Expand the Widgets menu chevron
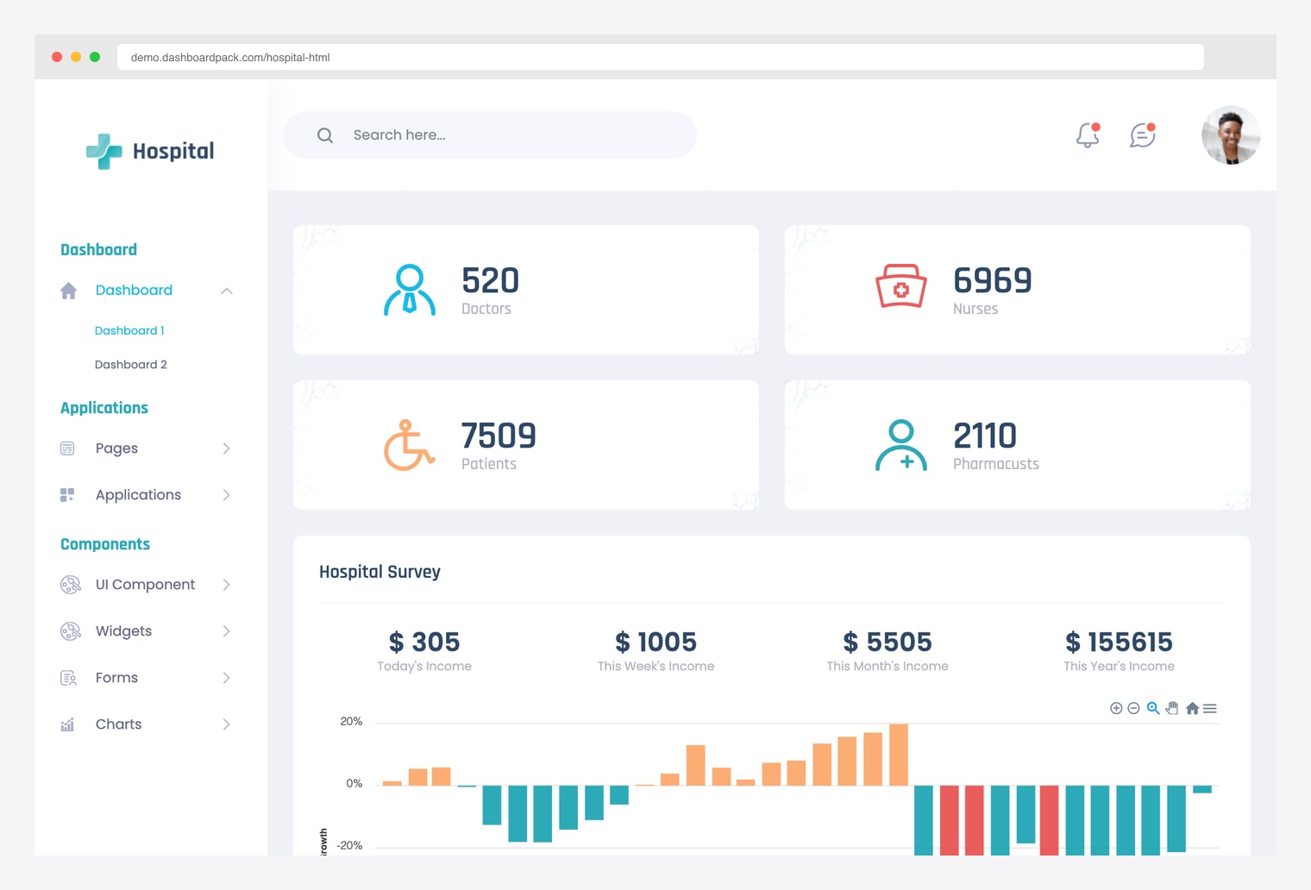This screenshot has width=1311, height=890. coord(227,631)
